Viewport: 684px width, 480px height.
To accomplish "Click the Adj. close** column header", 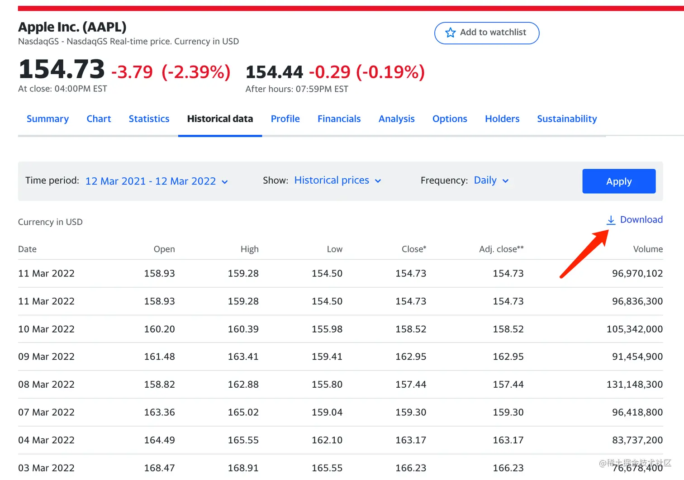I will point(501,249).
